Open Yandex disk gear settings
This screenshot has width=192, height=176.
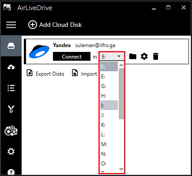[x=144, y=56]
